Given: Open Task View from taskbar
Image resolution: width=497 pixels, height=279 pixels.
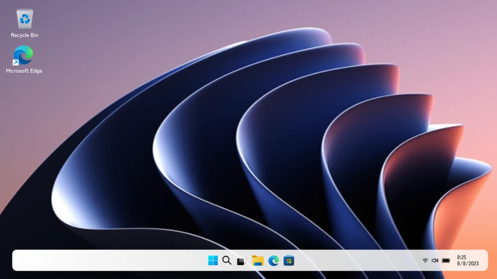Looking at the screenshot, I should click(242, 261).
